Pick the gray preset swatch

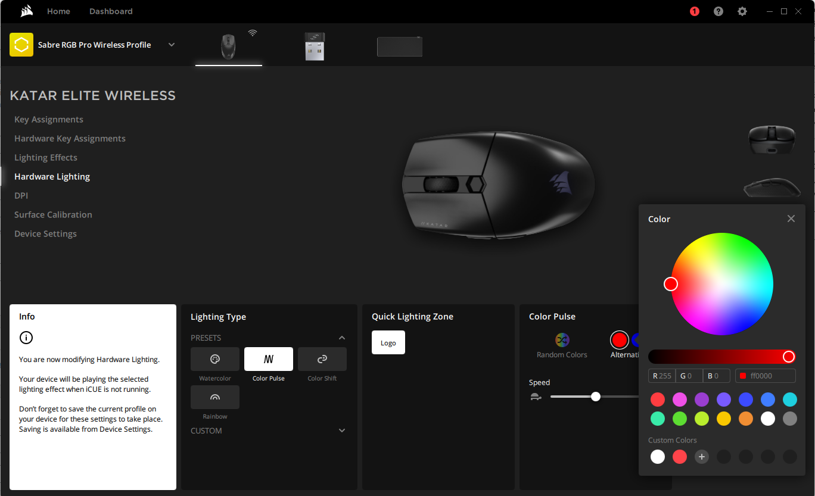(x=790, y=419)
